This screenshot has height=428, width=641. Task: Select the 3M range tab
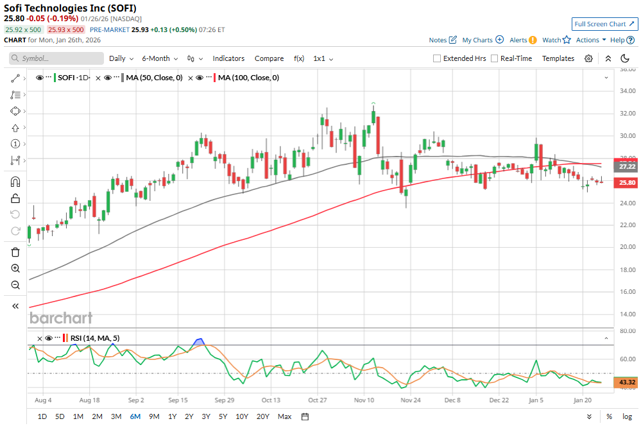coord(116,416)
